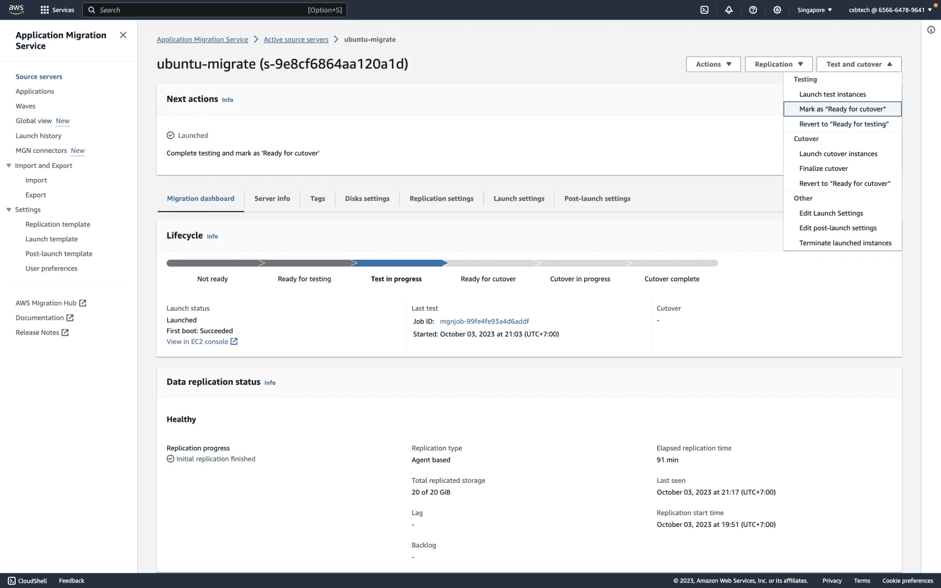Click into the AWS search field

point(215,10)
